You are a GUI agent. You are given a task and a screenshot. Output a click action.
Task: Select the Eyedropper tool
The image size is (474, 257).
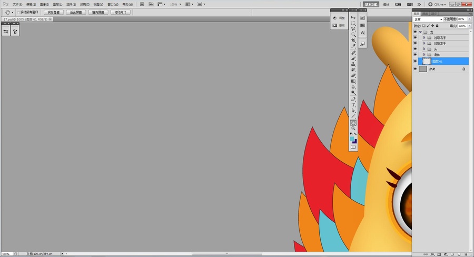(353, 46)
